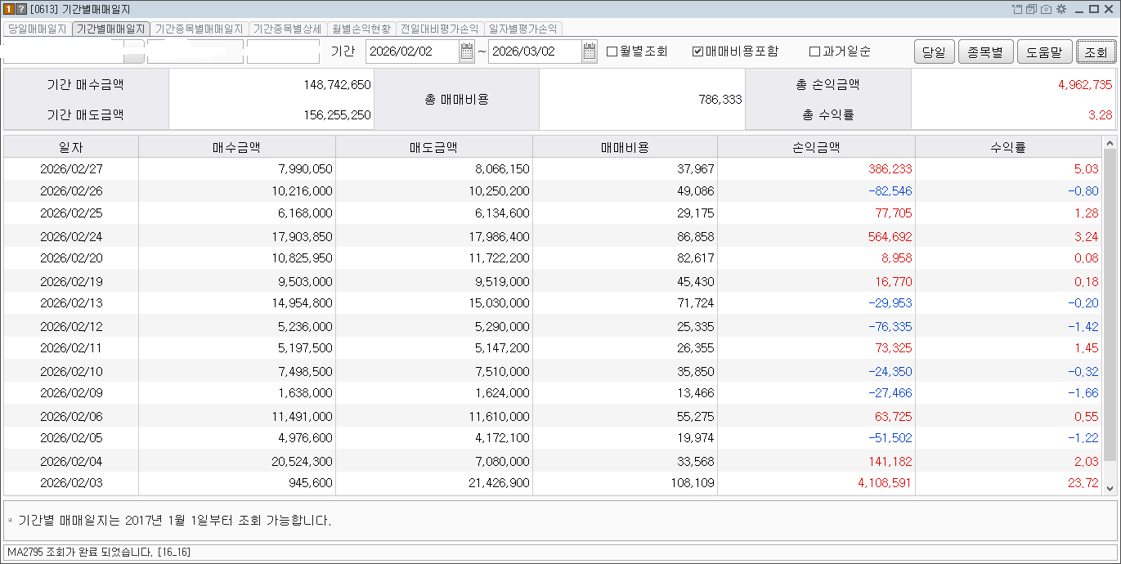1121x564 pixels.
Task: Uncheck the 매매비용포함 option
Action: [697, 51]
